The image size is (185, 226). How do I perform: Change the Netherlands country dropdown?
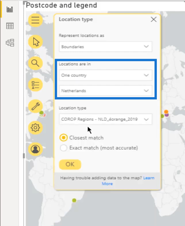105,91
